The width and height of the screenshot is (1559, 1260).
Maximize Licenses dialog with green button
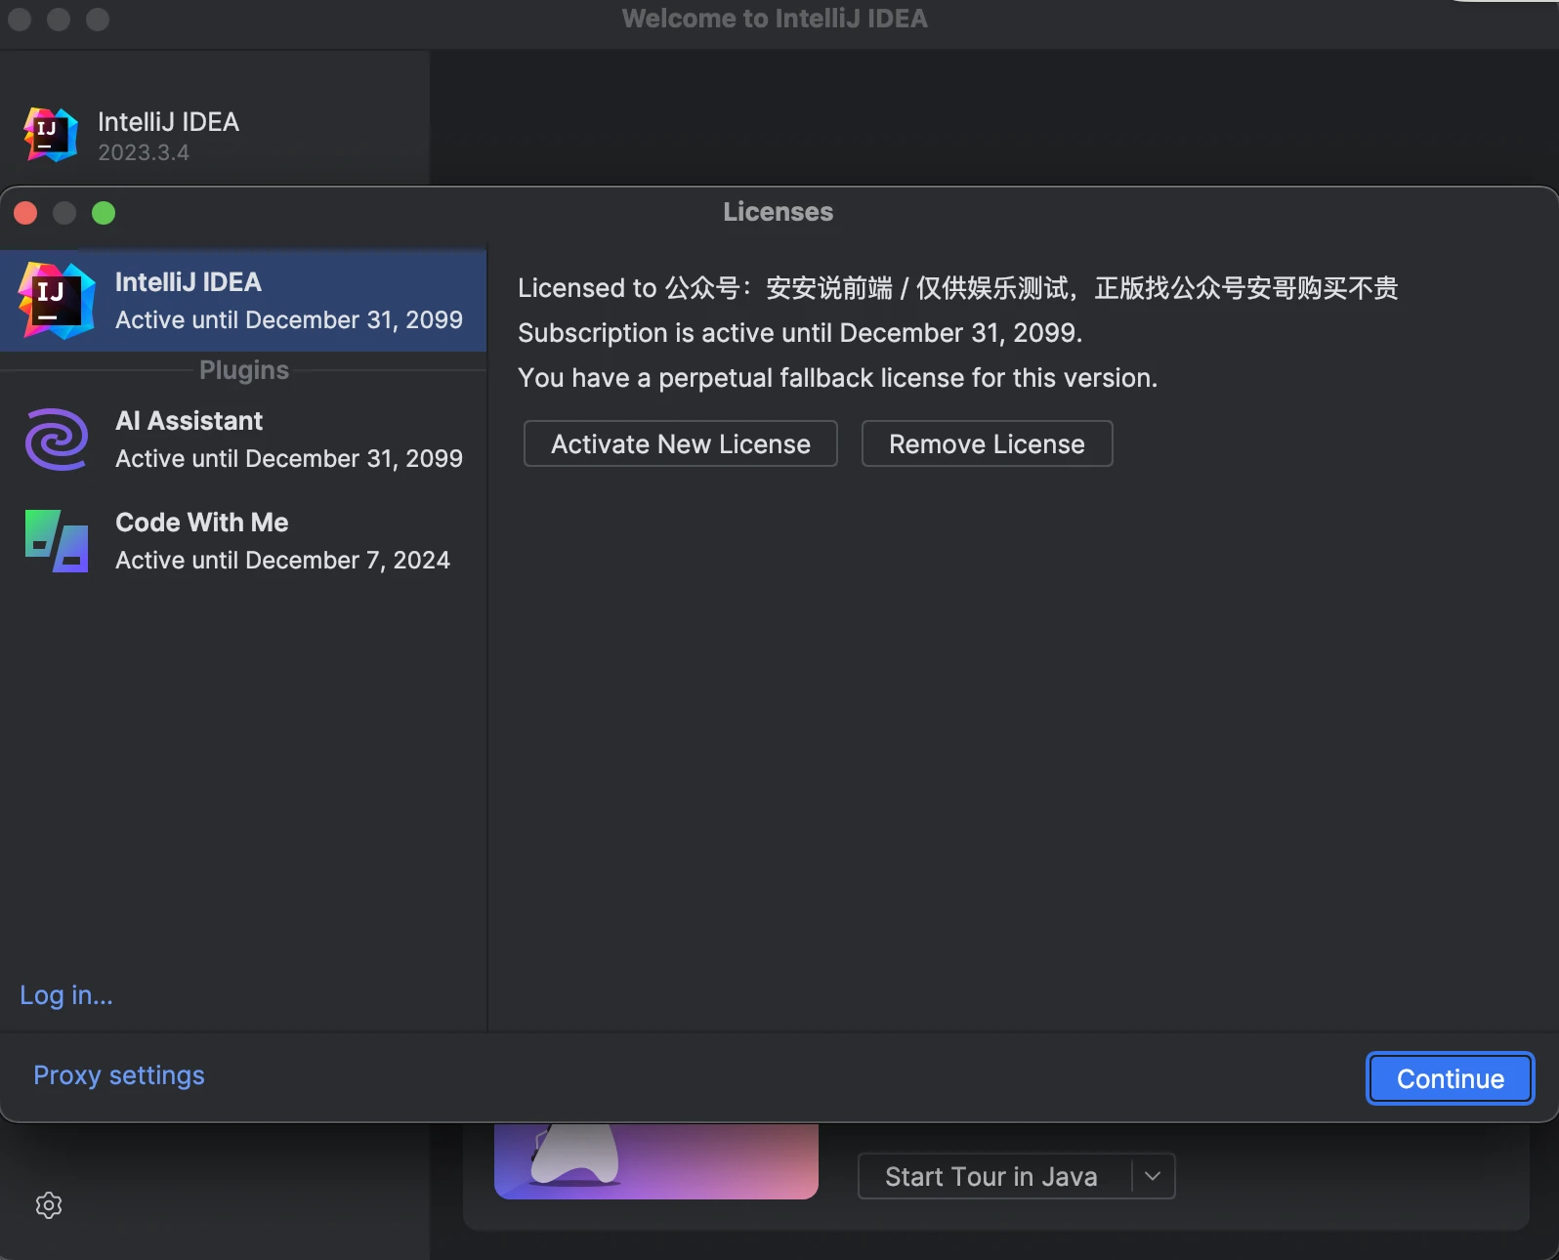coord(104,213)
